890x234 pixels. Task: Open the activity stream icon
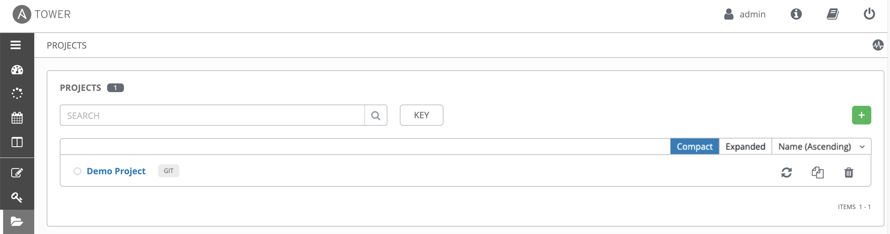pyautogui.click(x=878, y=45)
